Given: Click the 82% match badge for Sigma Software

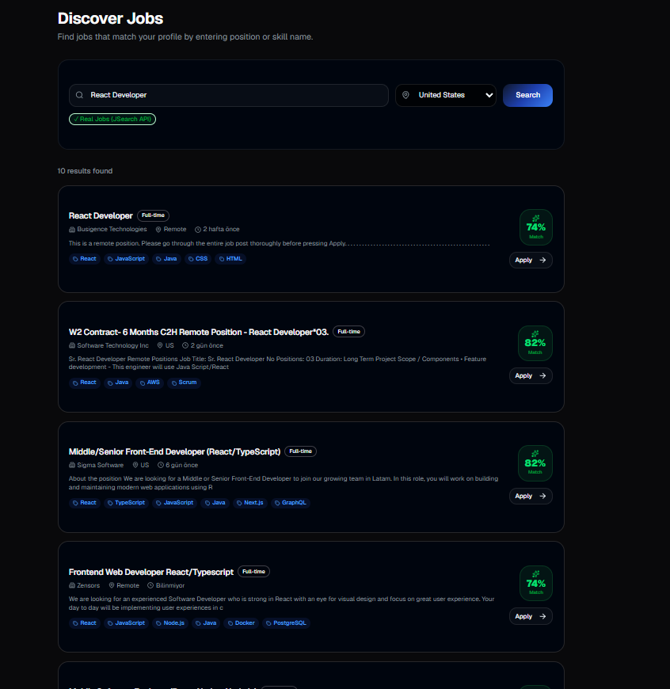Looking at the screenshot, I should tap(535, 463).
